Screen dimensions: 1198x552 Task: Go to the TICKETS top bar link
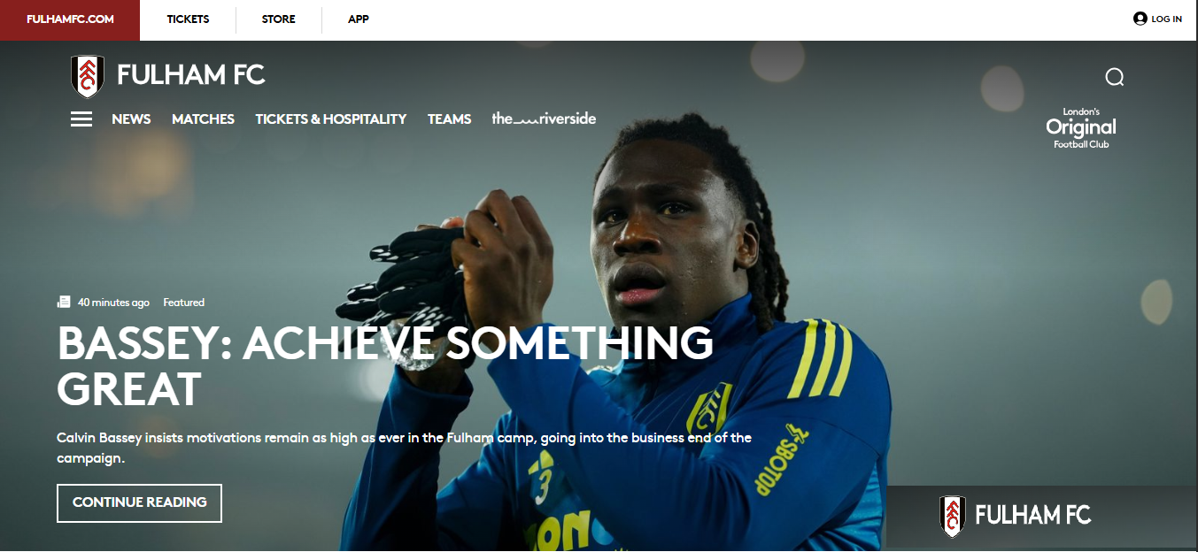pos(188,19)
